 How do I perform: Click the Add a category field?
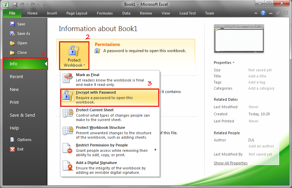[261, 88]
